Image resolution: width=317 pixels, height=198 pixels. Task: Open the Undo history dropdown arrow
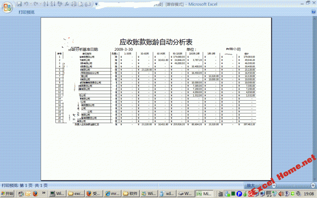31,4
